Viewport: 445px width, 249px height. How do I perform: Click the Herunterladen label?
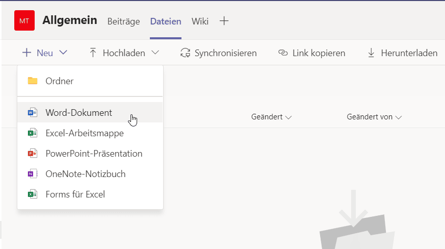pos(409,53)
